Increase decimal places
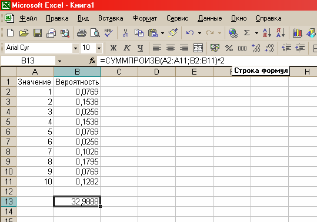 [256, 48]
